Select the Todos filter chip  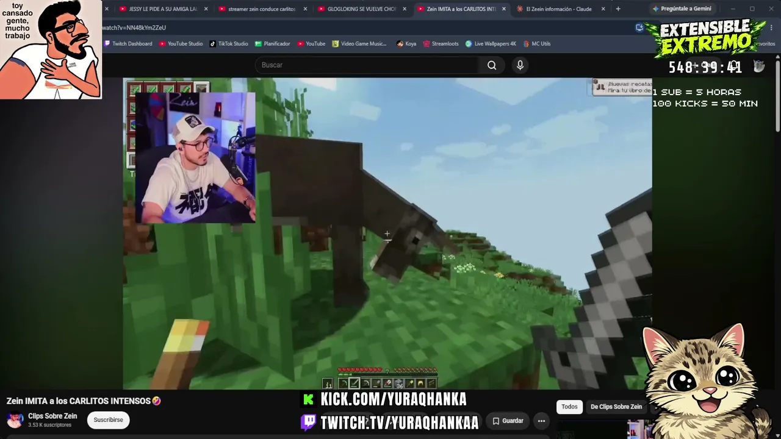click(x=569, y=407)
